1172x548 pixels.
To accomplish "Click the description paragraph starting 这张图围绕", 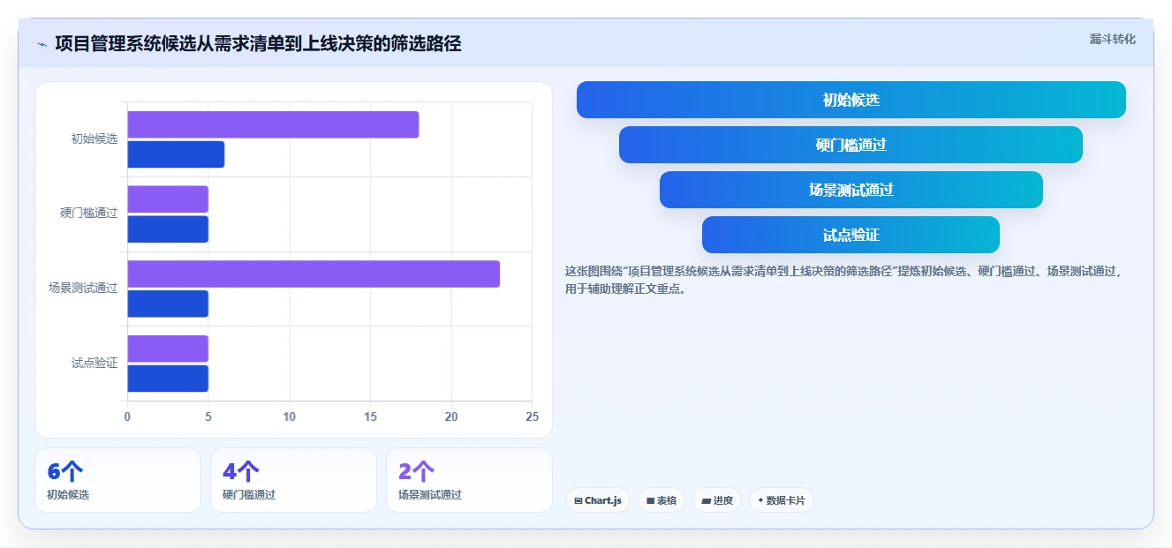I will [x=843, y=280].
